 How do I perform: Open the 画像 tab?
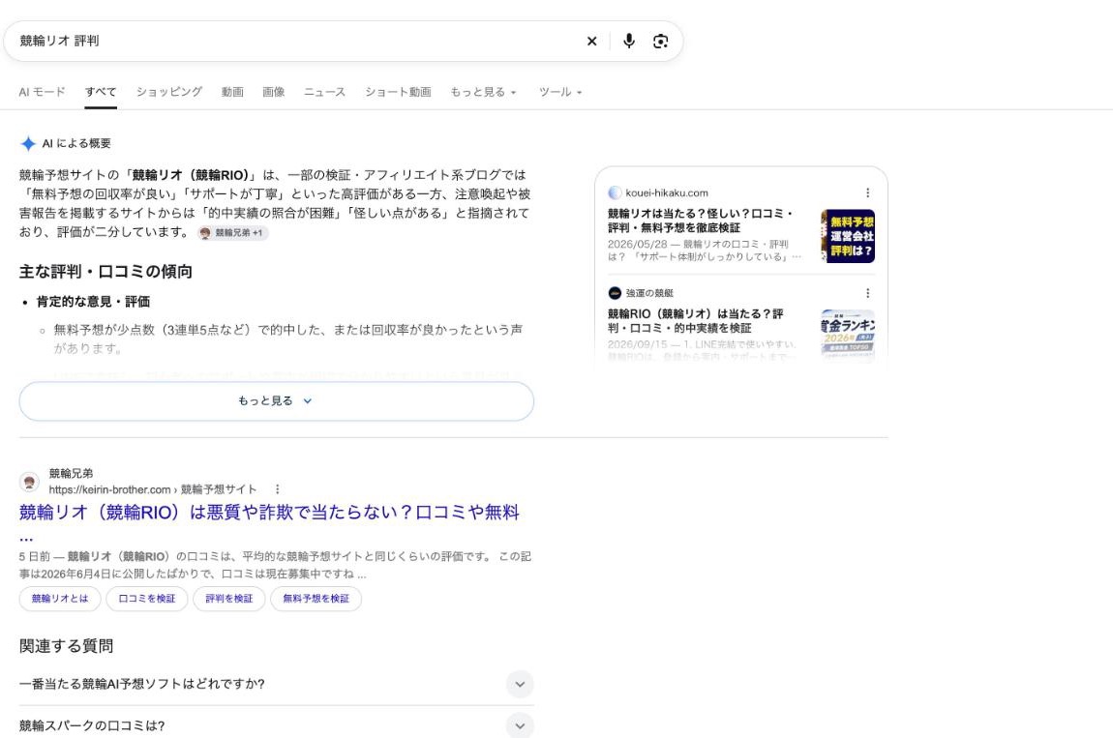pyautogui.click(x=273, y=92)
